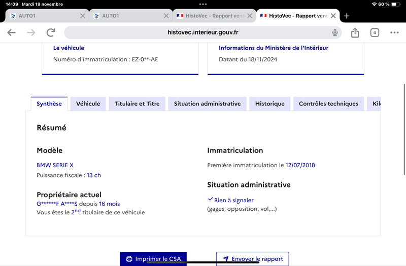
Task: Click the Propriétaire actuel heading
Action: [69, 195]
